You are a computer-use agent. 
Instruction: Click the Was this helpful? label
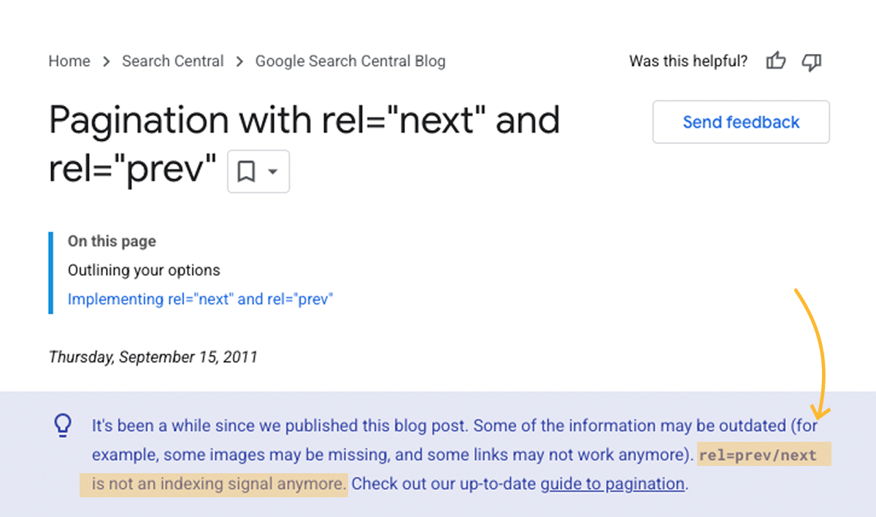click(688, 62)
